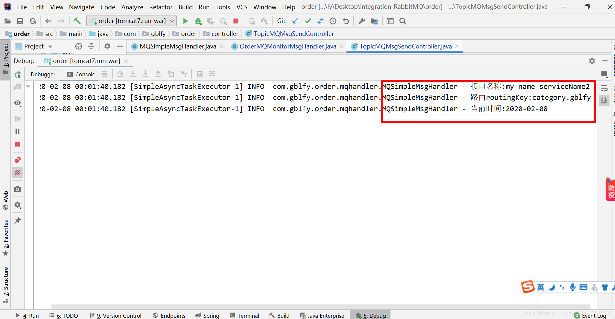Toggle scroll to end of console

pyautogui.click(x=604, y=101)
